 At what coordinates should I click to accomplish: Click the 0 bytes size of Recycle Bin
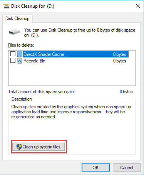(120, 61)
